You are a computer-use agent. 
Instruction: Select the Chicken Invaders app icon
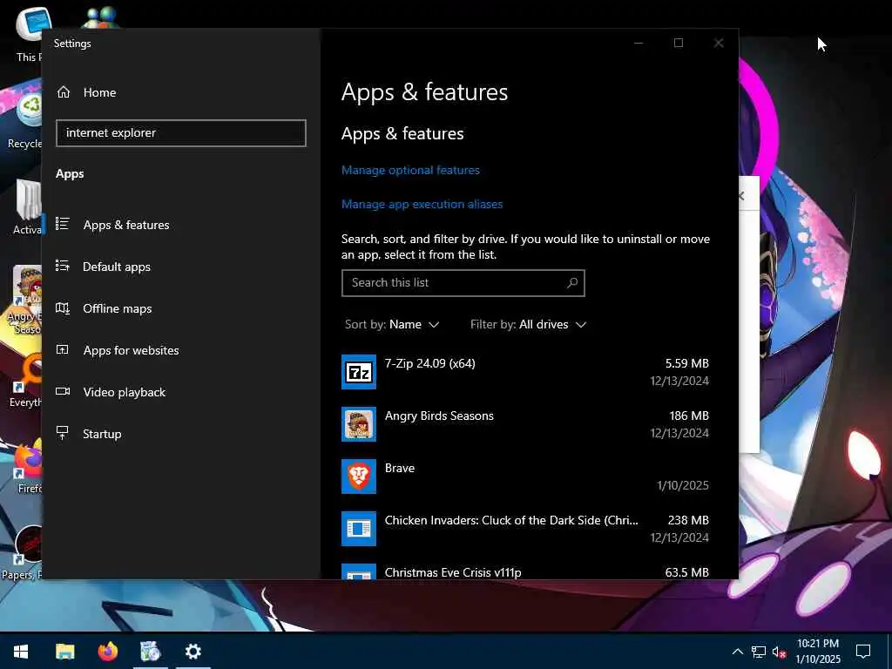click(358, 529)
